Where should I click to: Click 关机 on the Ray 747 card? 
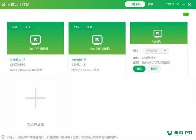(x=14, y=27)
